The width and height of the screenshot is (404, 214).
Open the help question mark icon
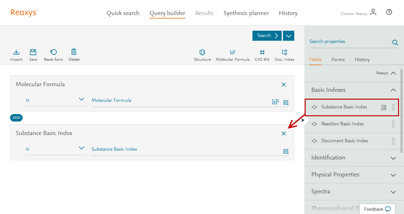point(389,12)
